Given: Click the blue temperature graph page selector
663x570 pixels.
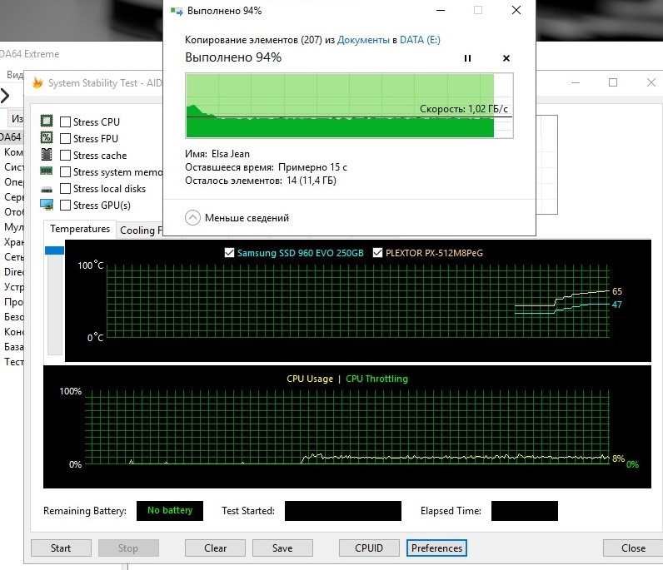Looking at the screenshot, I should coord(54,250).
